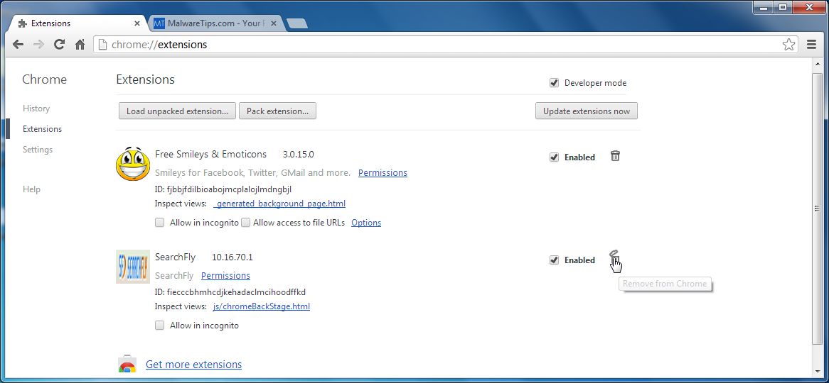The image size is (829, 383).
Task: Click Free Smileys ID fjbbjfdilbioabojmcplalojlmdngbjl
Action: (x=223, y=189)
